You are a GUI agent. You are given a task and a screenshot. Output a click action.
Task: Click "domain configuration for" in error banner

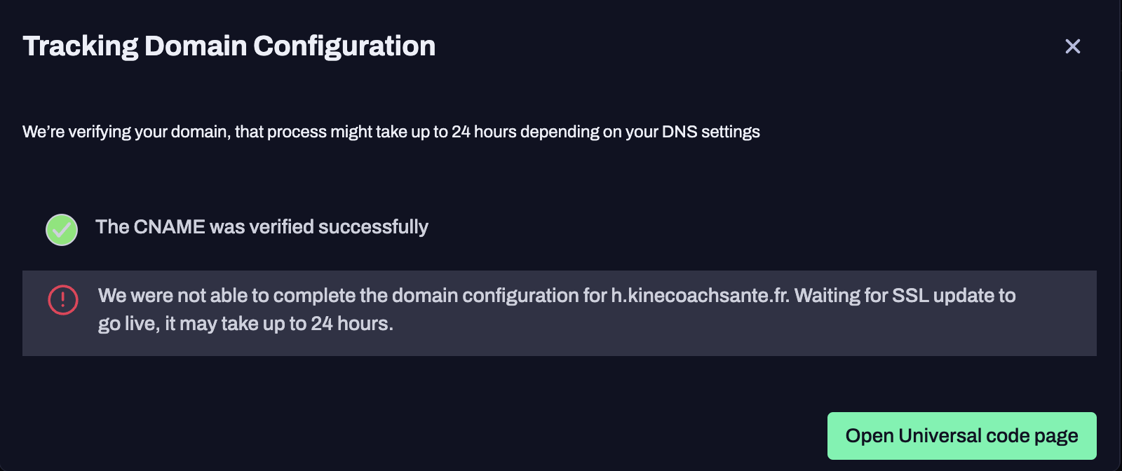pyautogui.click(x=499, y=296)
